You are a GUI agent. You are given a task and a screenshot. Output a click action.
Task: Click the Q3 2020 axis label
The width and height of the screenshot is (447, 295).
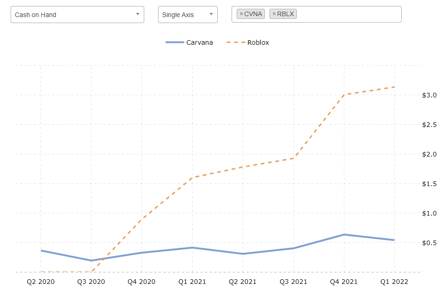(x=91, y=282)
